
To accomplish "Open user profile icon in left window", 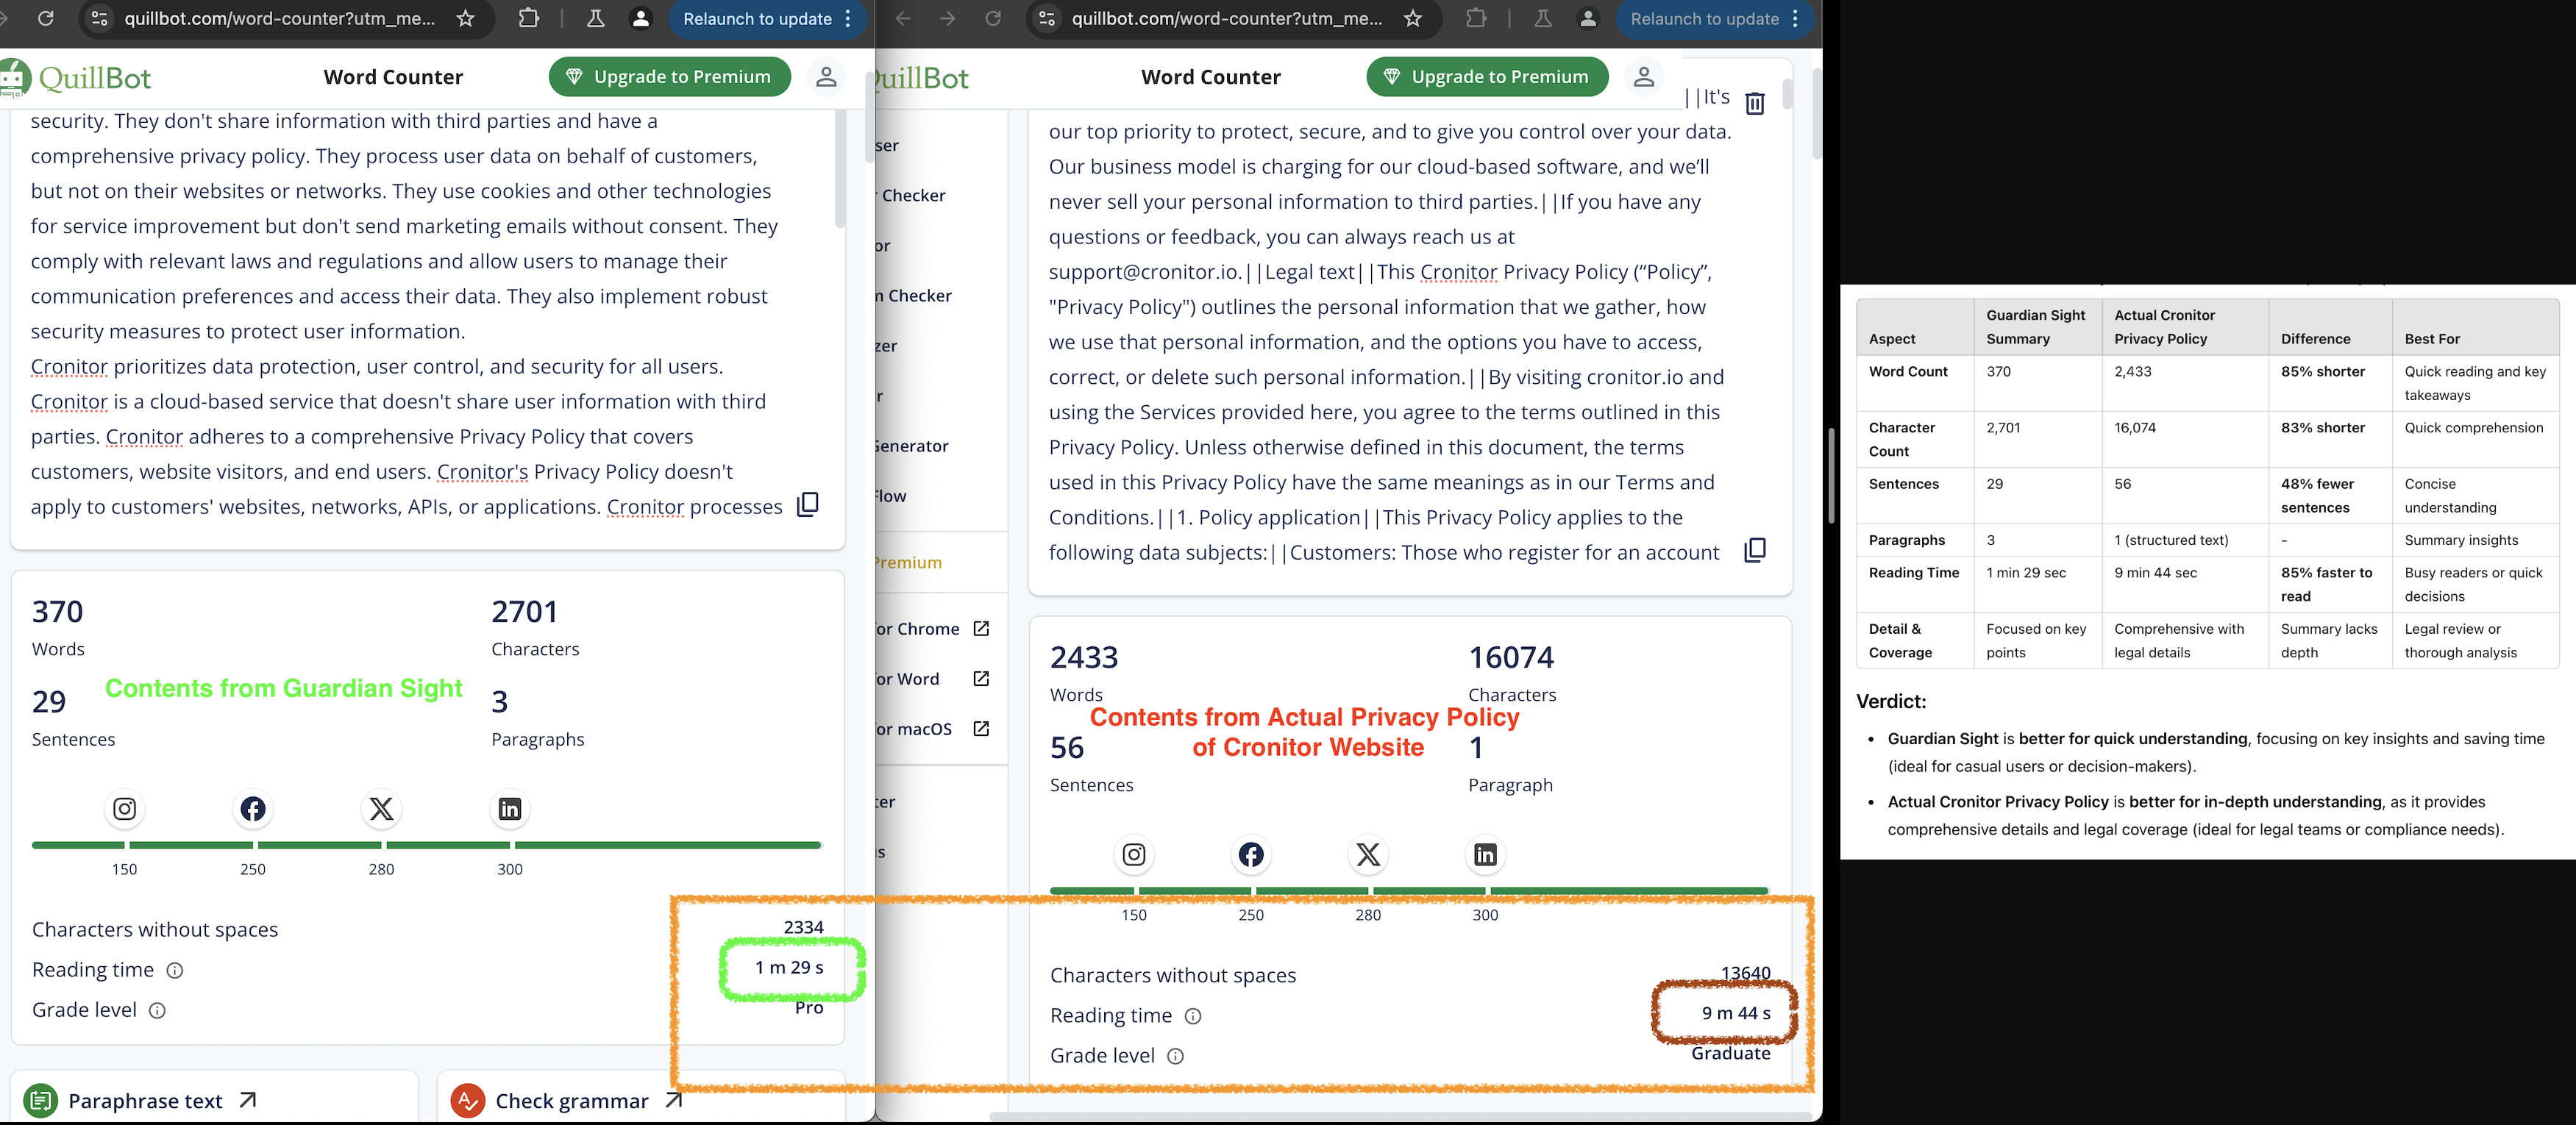I will [825, 77].
